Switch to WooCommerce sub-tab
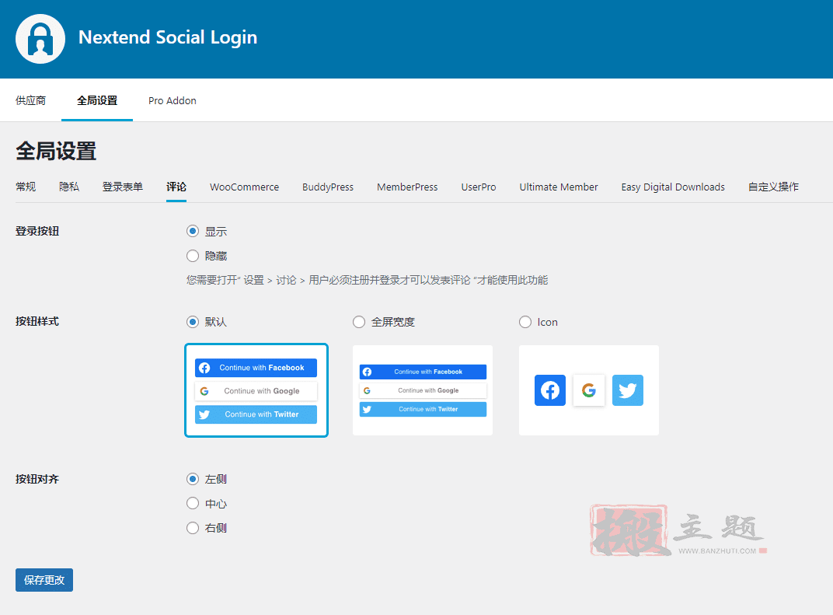This screenshot has width=833, height=615. 244,187
